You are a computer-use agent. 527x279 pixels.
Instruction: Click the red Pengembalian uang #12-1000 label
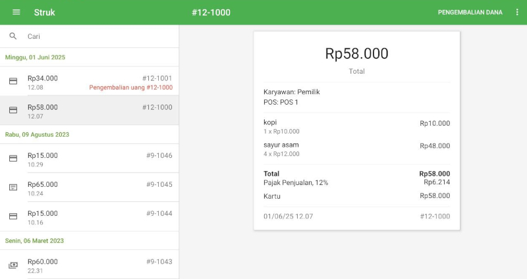click(x=130, y=88)
